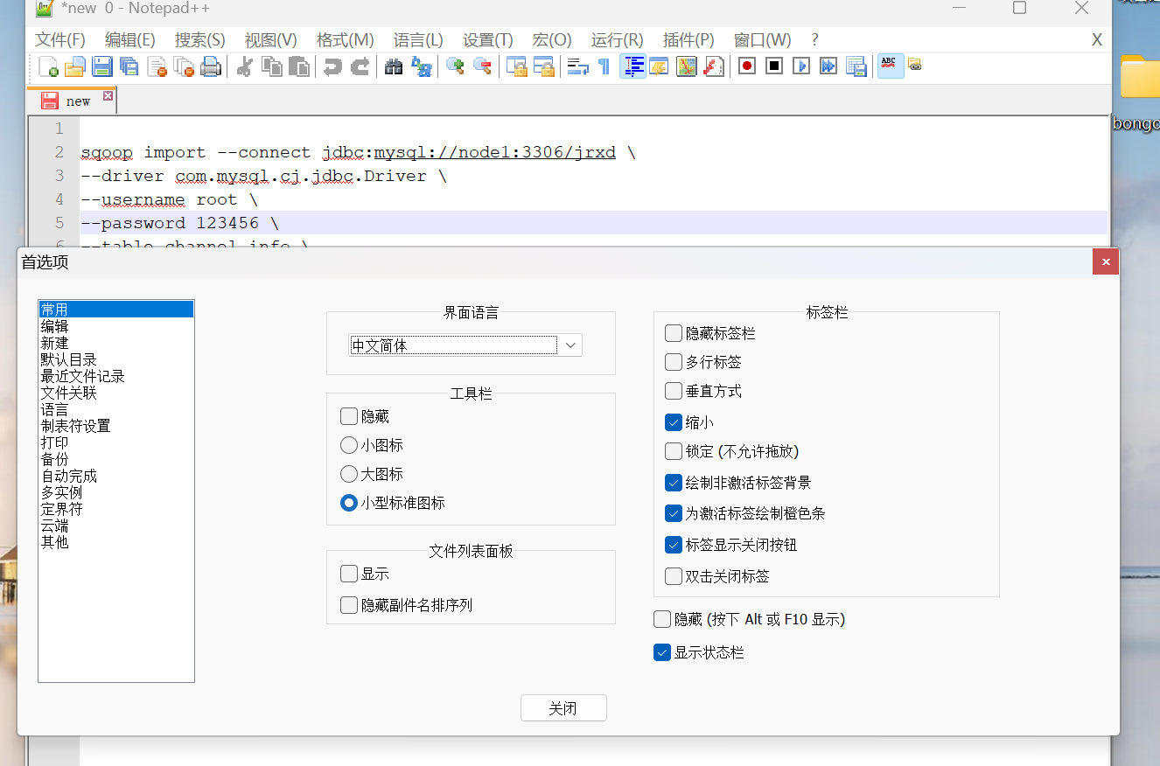Click the Replace toolbar icon

point(421,66)
